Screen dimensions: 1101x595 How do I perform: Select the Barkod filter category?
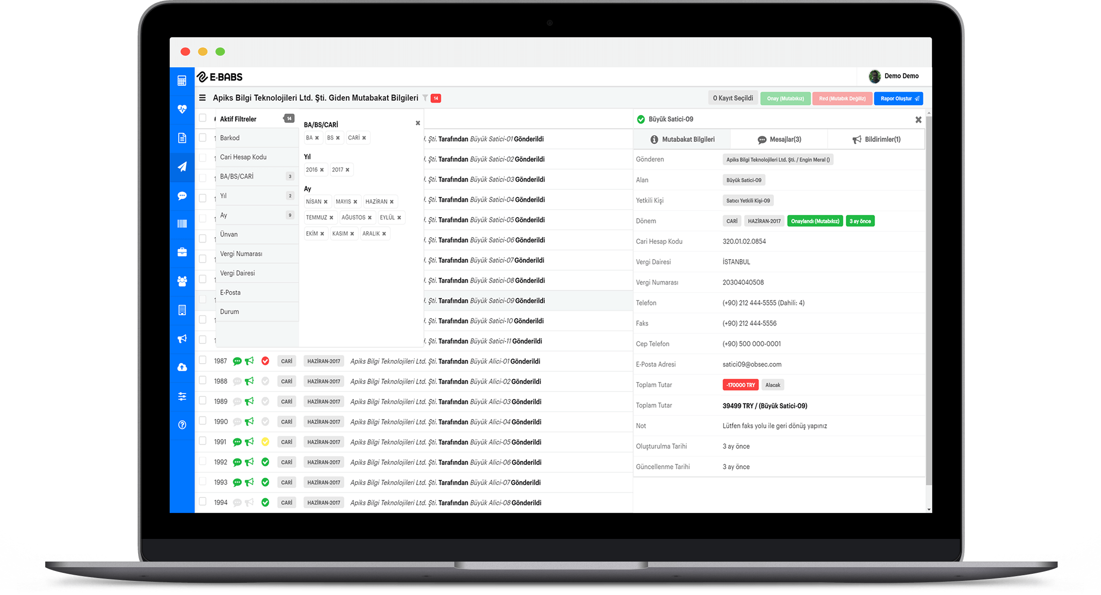257,138
